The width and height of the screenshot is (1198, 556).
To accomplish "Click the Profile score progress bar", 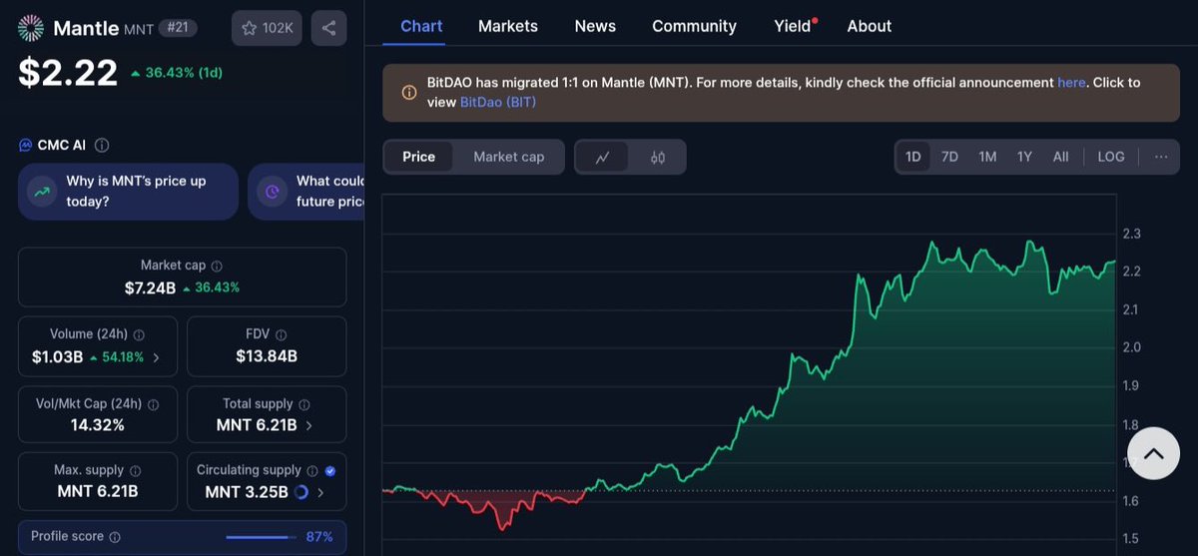I will click(262, 537).
